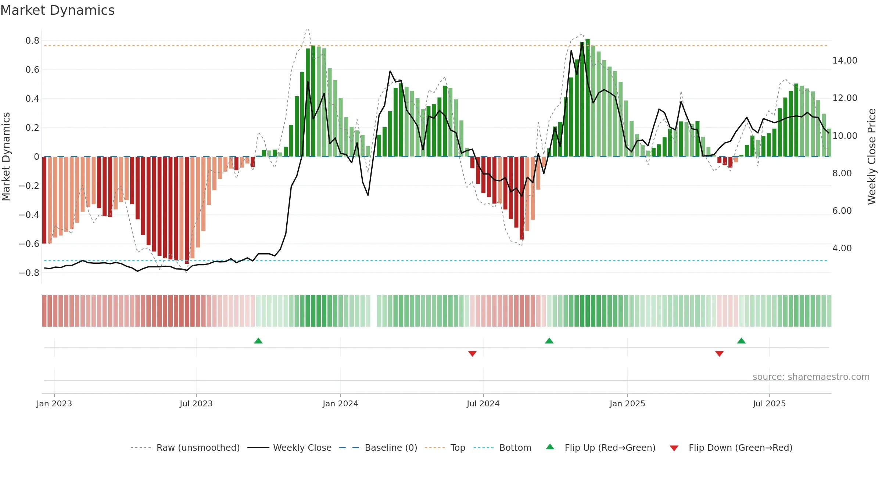The image size is (882, 496).
Task: Click the Jul 2025 axis label
Action: pos(770,403)
